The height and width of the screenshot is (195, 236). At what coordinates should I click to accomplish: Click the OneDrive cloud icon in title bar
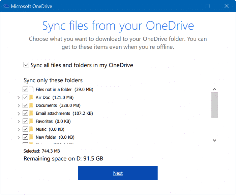(6, 6)
